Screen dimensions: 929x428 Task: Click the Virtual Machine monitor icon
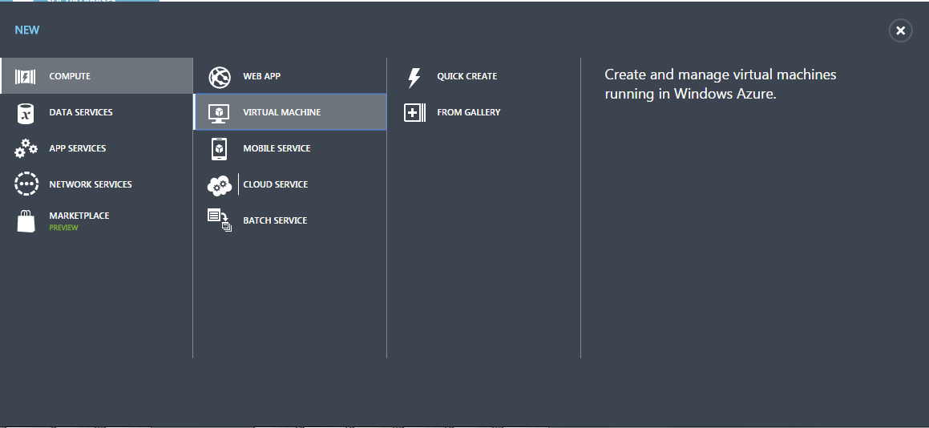pos(219,113)
